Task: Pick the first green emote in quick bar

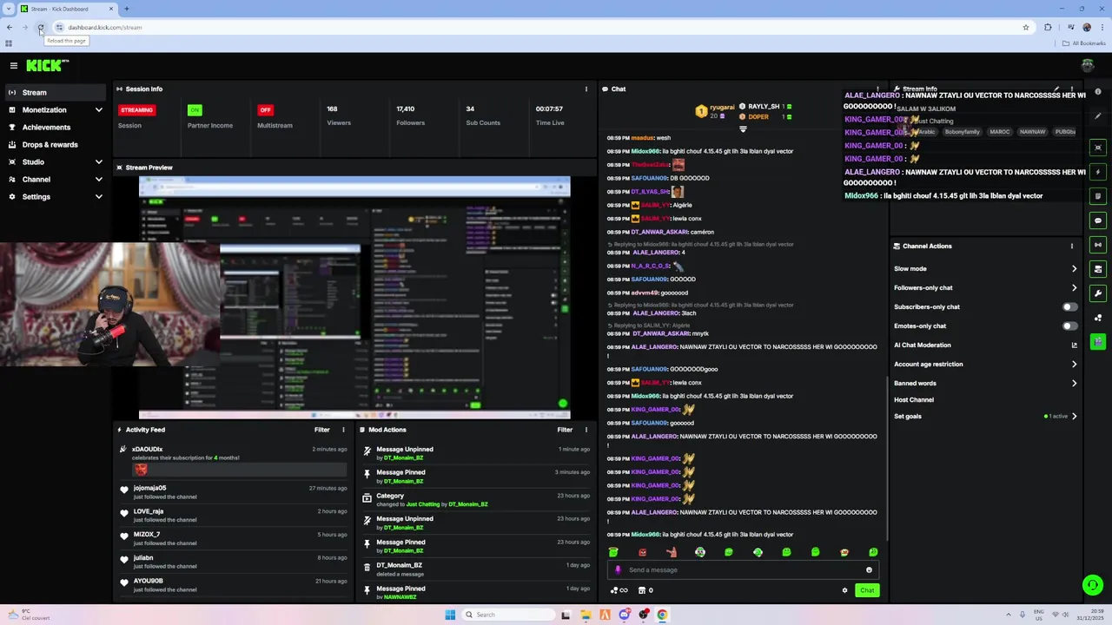Action: point(613,552)
